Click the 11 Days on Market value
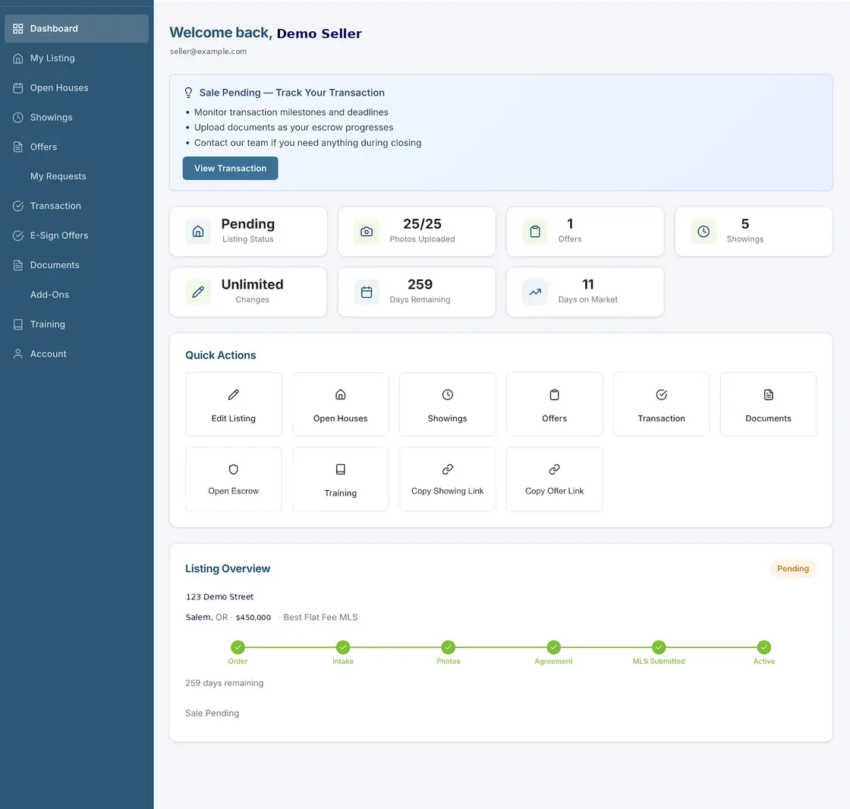 coord(588,284)
